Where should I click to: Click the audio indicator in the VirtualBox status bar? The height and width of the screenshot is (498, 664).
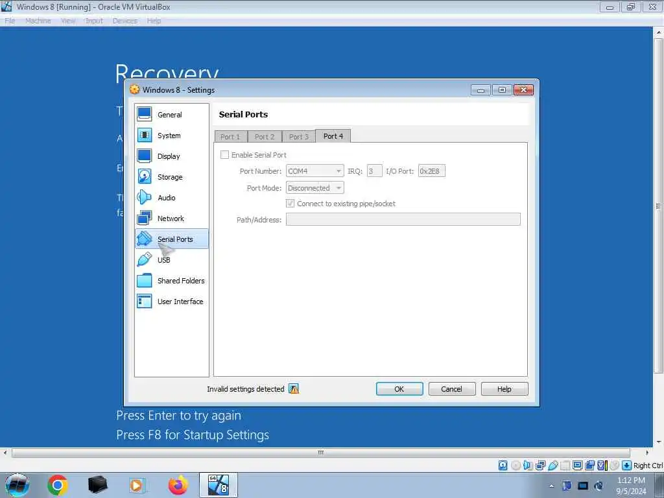[528, 466]
